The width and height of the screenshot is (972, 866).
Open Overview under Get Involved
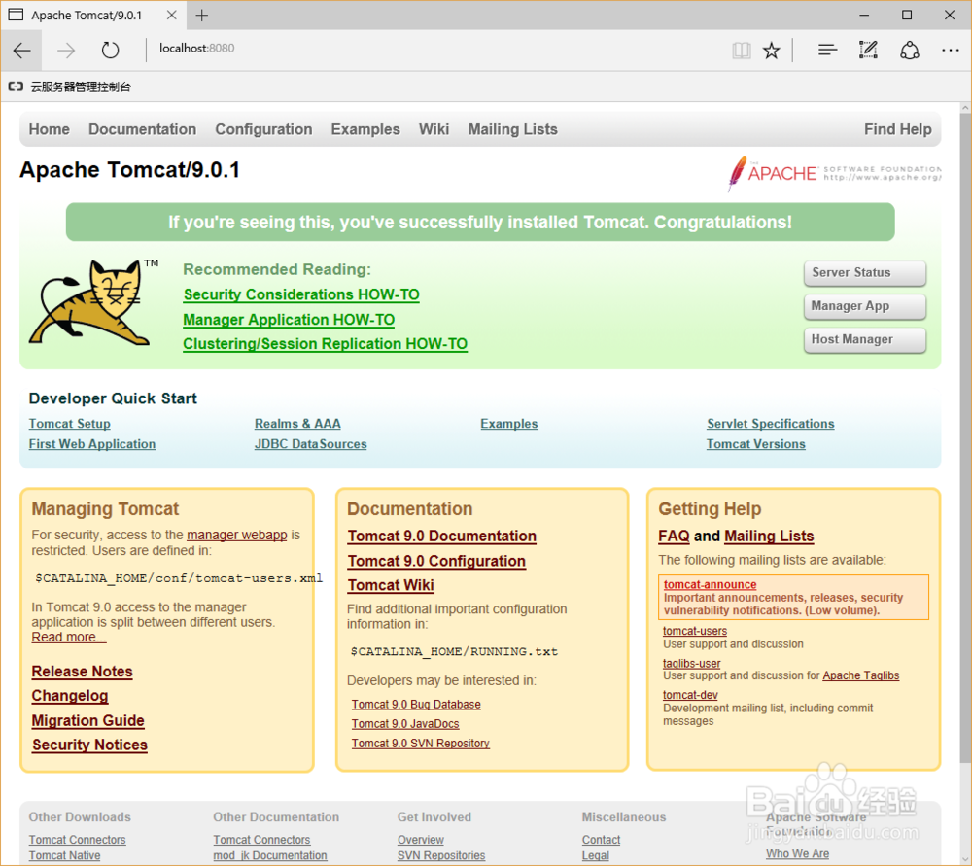point(420,840)
